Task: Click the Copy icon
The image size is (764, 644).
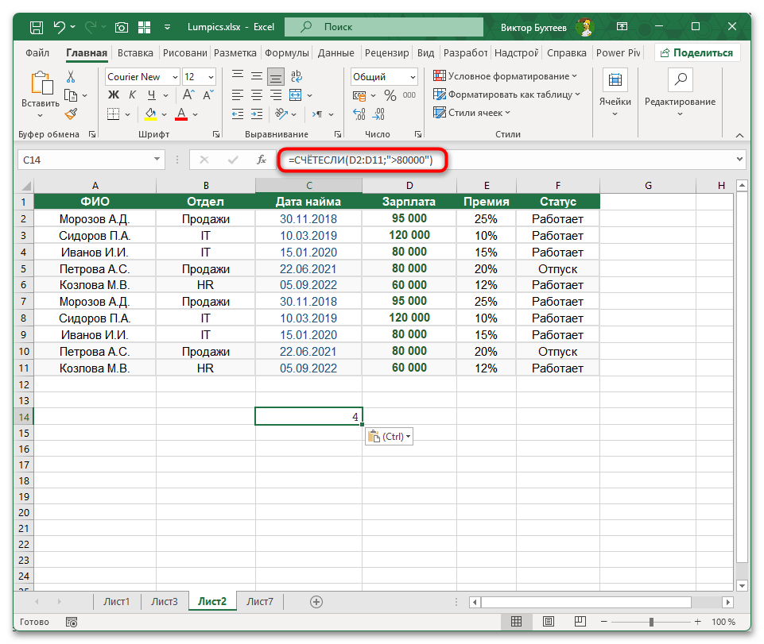Action: (71, 95)
